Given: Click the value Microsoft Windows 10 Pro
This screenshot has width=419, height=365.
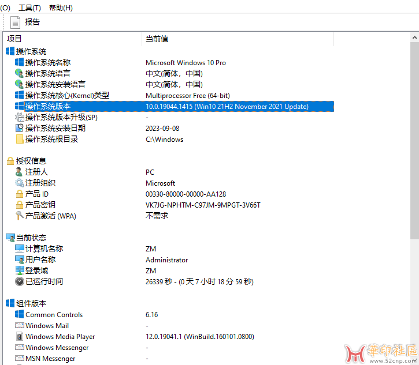Looking at the screenshot, I should click(186, 63).
